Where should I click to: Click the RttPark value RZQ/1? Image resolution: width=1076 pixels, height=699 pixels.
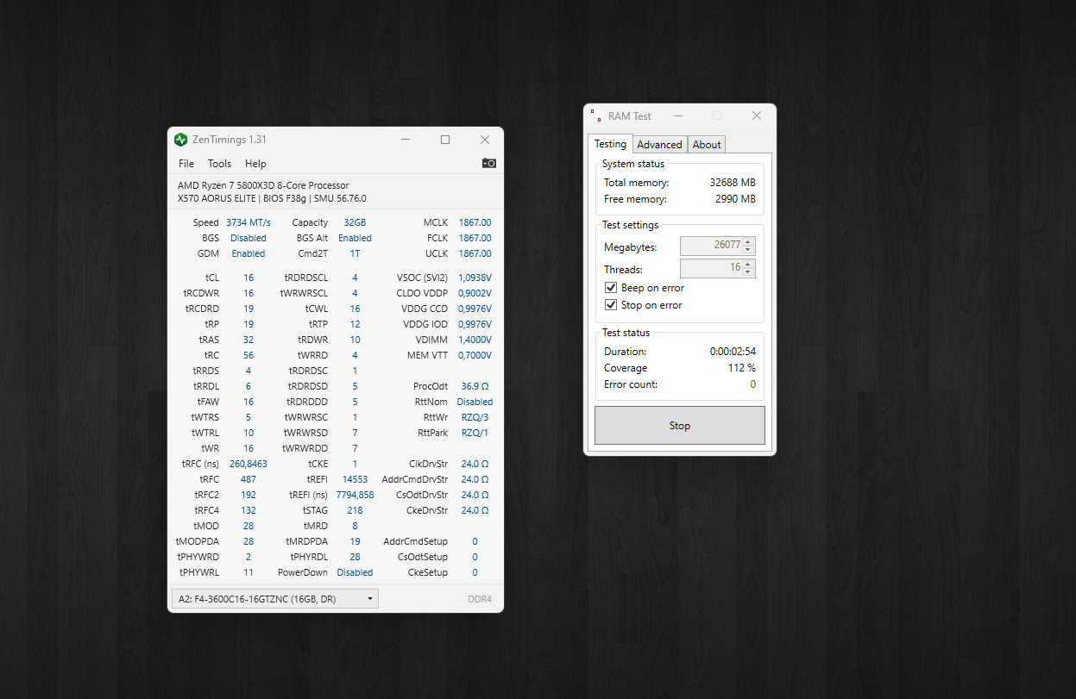475,433
